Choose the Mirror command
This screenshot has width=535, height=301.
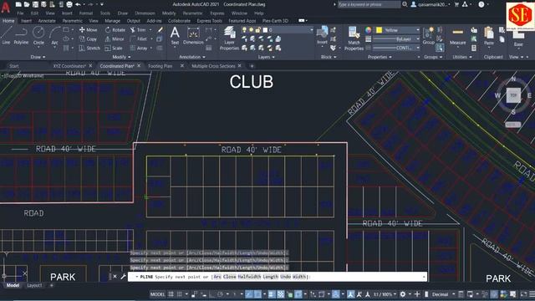115,39
